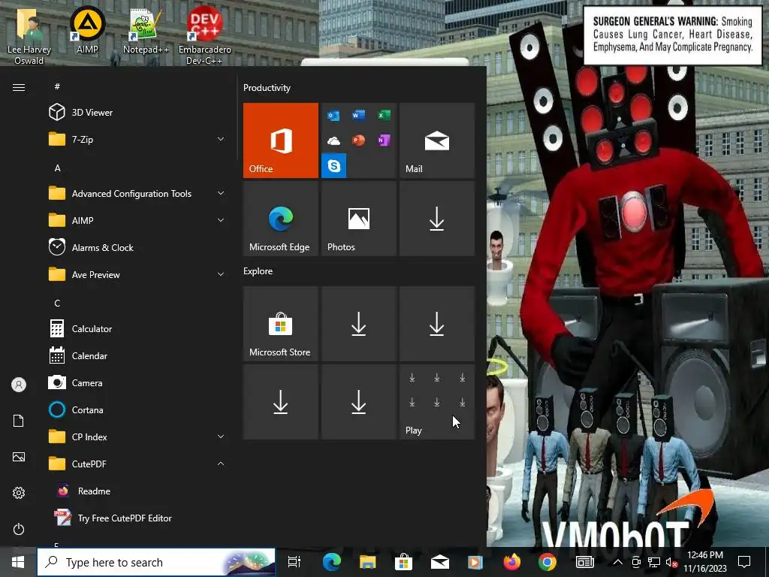Open Firefox from the taskbar
The image size is (769, 577).
(x=511, y=562)
